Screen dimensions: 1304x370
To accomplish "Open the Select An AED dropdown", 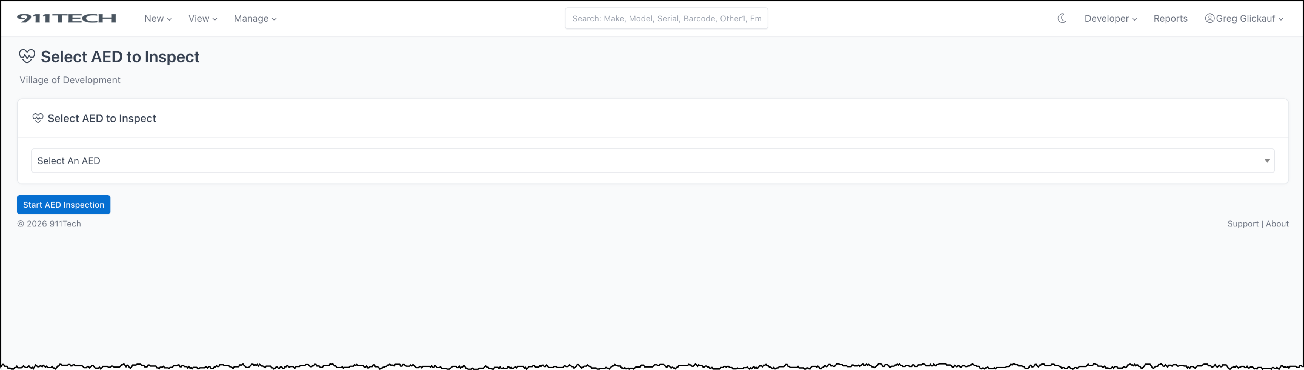I will (652, 160).
